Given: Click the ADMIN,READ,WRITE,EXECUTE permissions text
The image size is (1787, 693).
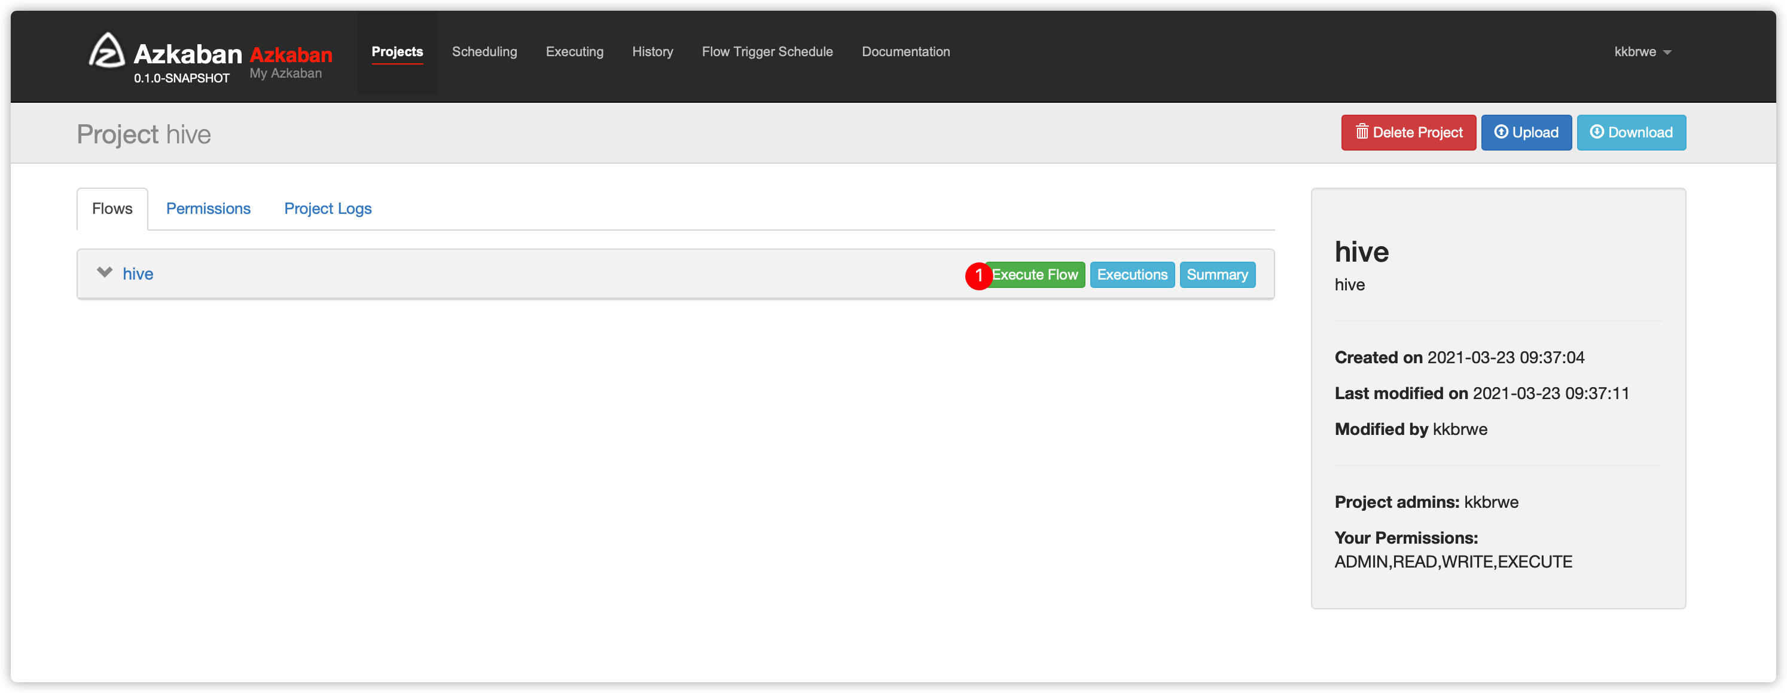Looking at the screenshot, I should [1453, 562].
